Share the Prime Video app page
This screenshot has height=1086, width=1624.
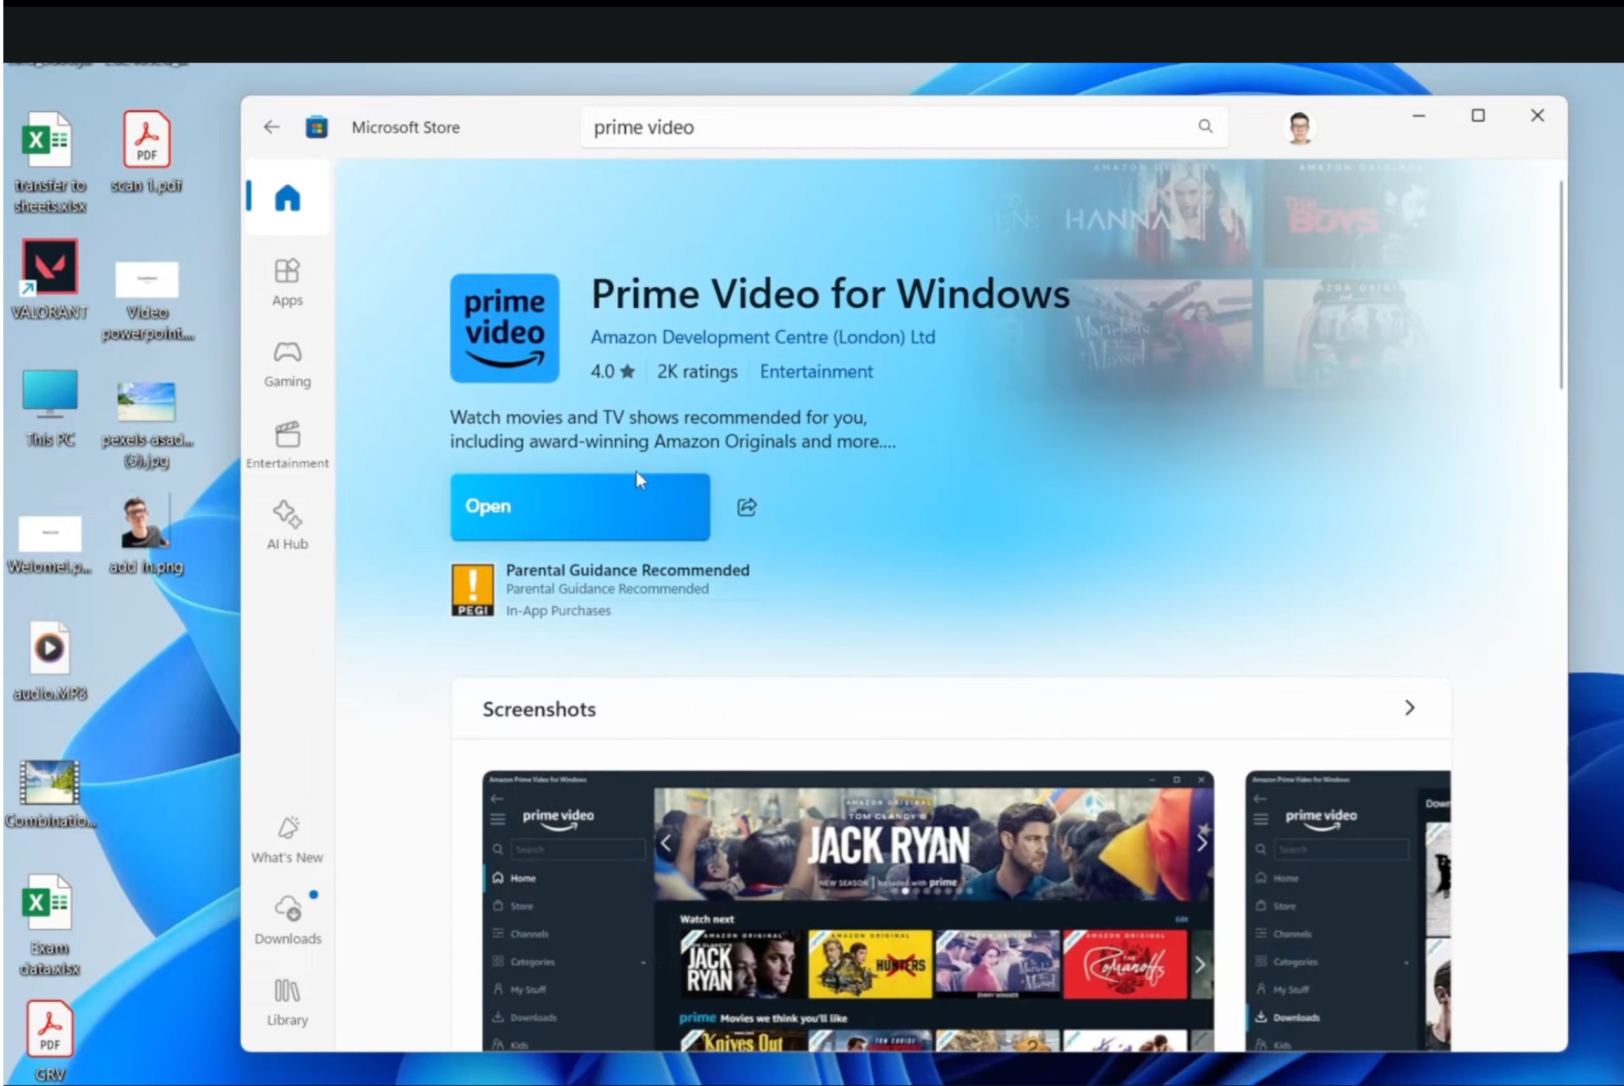747,507
